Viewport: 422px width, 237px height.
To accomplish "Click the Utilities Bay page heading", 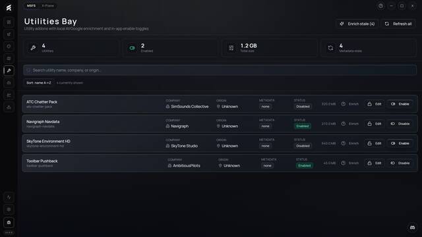I will click(x=50, y=21).
